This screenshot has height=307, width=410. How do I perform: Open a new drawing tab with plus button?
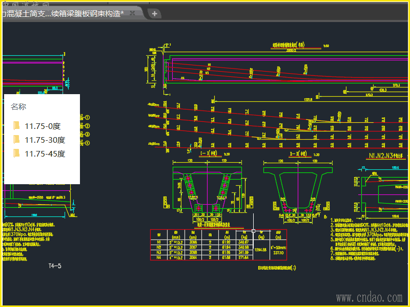coord(154,14)
